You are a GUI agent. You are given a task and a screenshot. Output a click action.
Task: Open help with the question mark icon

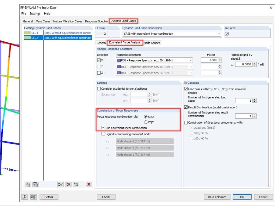(x=24, y=197)
